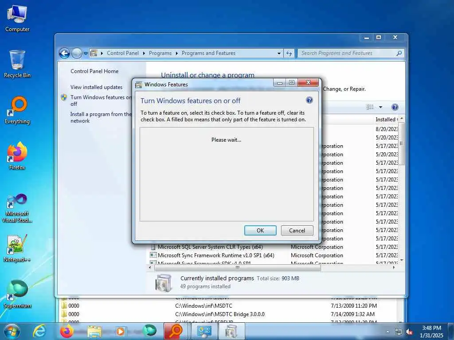The image size is (454, 340).
Task: Open Internet Explorer in taskbar
Action: (39, 331)
